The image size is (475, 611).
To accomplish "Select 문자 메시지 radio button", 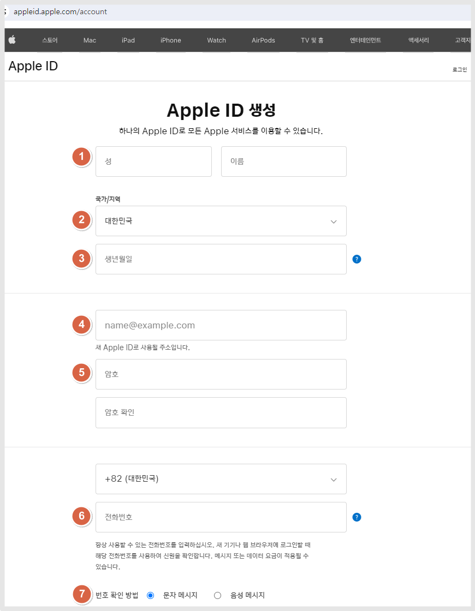I will pos(151,595).
